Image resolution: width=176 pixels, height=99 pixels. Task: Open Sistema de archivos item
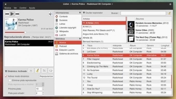coord(68,54)
